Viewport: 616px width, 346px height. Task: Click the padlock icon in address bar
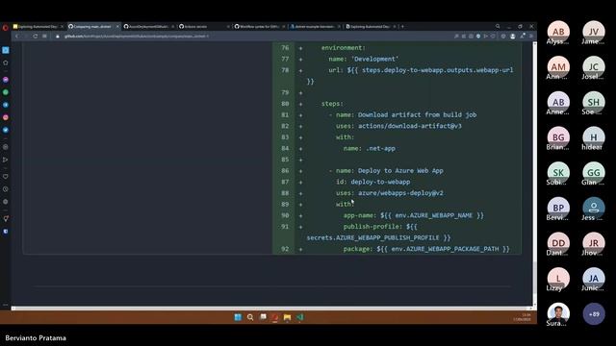coord(58,37)
